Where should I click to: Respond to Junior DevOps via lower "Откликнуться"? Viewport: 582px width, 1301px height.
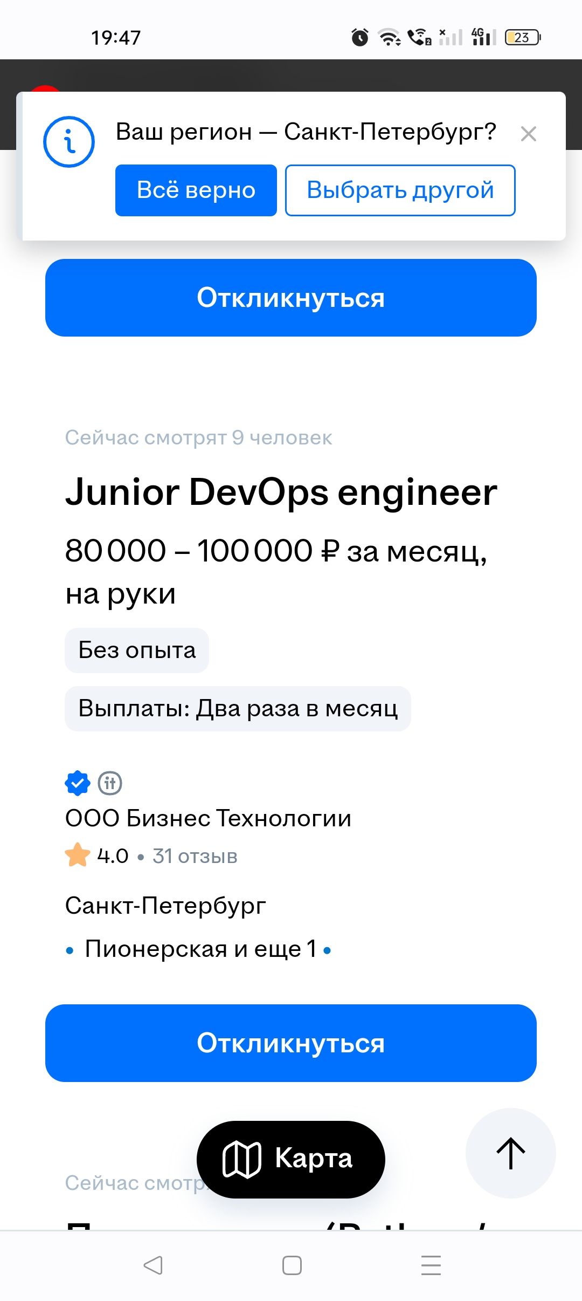[x=291, y=1043]
